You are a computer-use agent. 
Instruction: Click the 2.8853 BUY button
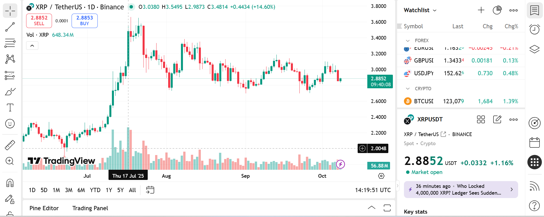click(x=84, y=21)
